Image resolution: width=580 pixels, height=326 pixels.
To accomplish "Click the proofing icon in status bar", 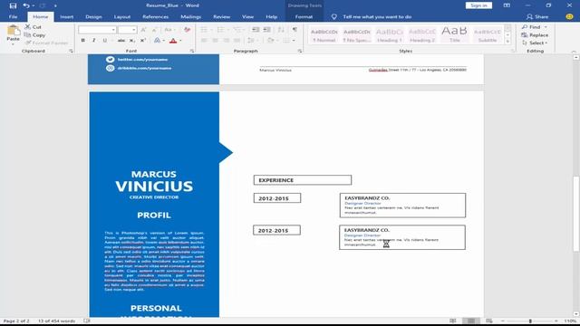I will point(87,321).
